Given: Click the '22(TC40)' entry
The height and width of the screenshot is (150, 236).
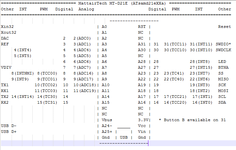Looking at the screenshot, I should coord(174,79).
